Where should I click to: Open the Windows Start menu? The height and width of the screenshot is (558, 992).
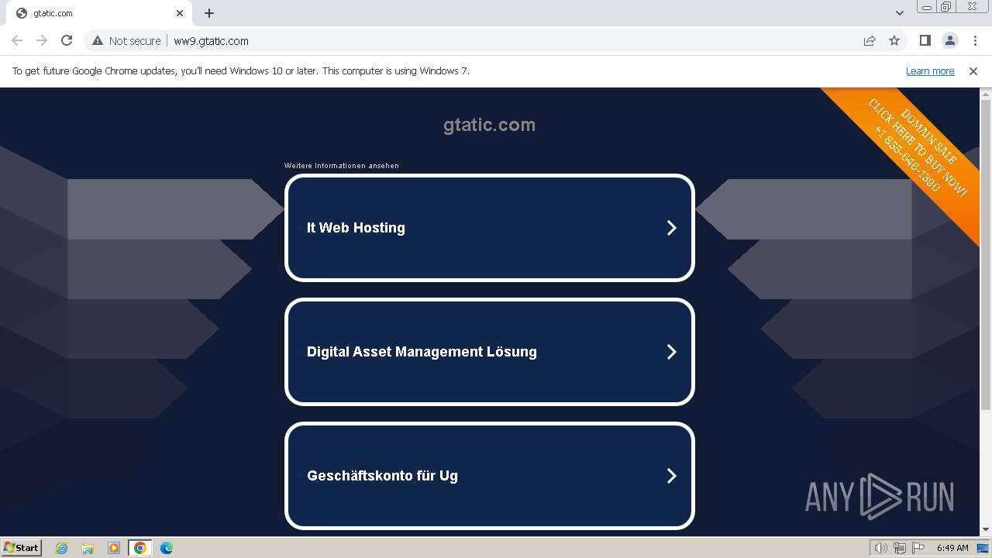[21, 548]
